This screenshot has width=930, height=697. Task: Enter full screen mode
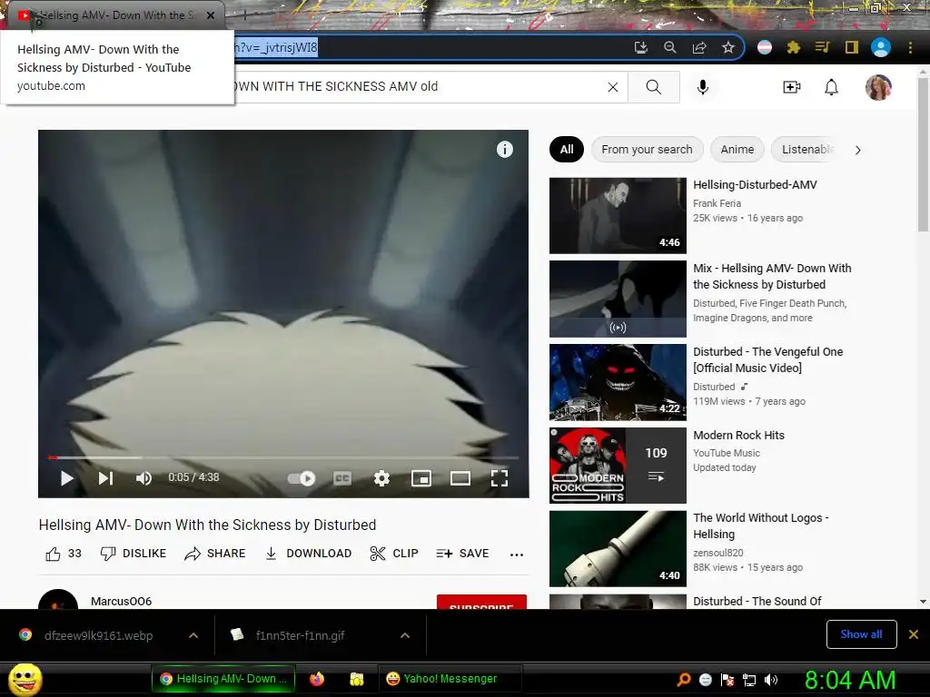[x=500, y=478]
